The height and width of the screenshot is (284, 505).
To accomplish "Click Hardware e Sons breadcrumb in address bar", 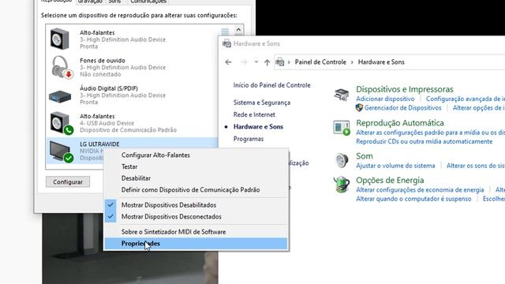I will pyautogui.click(x=381, y=62).
